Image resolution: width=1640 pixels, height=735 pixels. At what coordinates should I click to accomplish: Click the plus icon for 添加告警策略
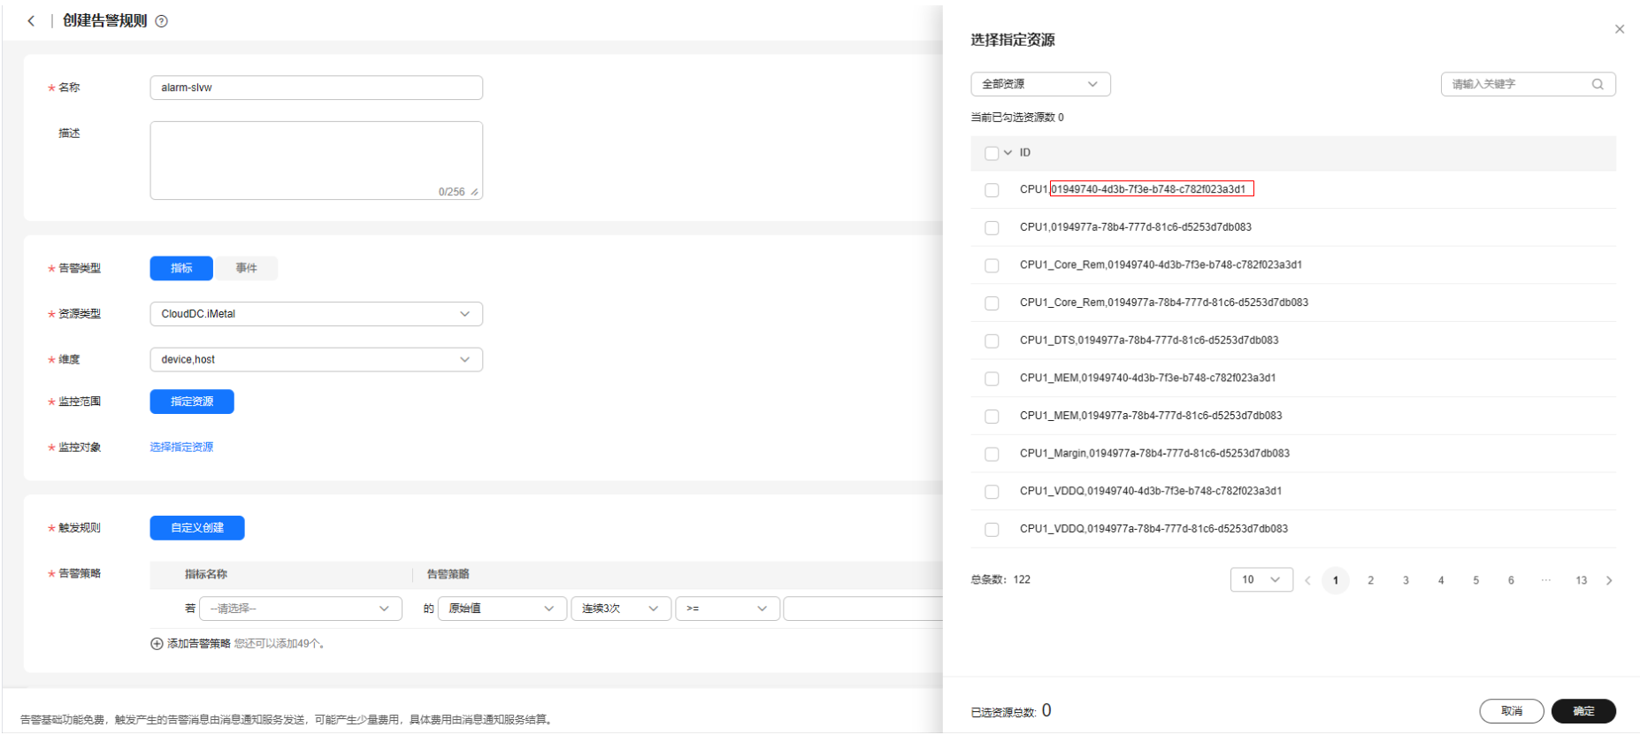(157, 644)
